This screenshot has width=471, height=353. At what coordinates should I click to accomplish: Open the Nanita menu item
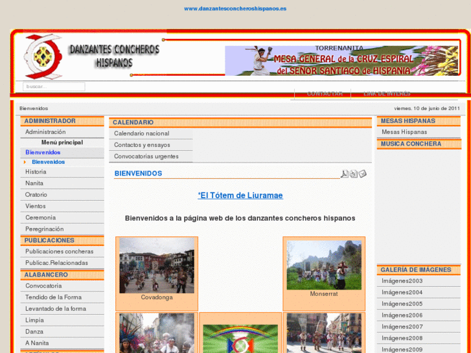[62, 183]
